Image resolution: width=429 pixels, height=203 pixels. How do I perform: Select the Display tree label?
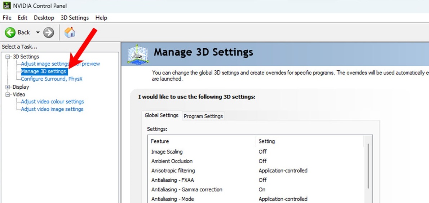tap(21, 87)
